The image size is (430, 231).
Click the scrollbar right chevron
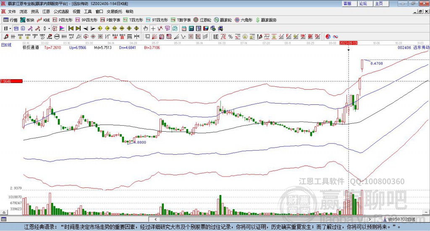370,219
